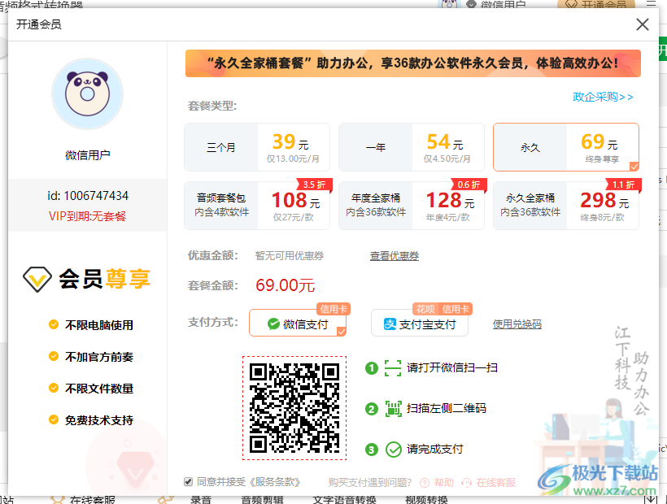The image size is (667, 504).
Task: Click the 查看优惠券 link
Action: 395,256
